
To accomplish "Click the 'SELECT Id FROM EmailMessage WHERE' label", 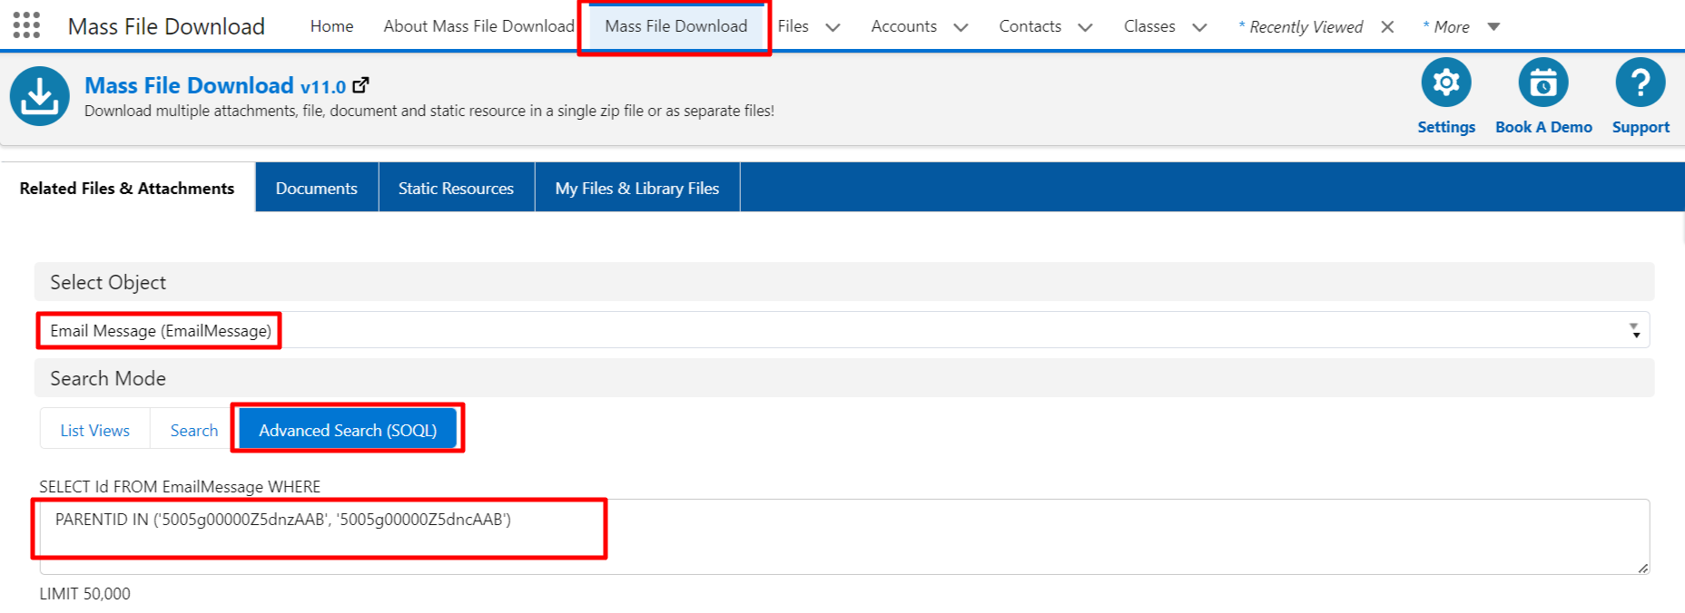I will pos(180,487).
